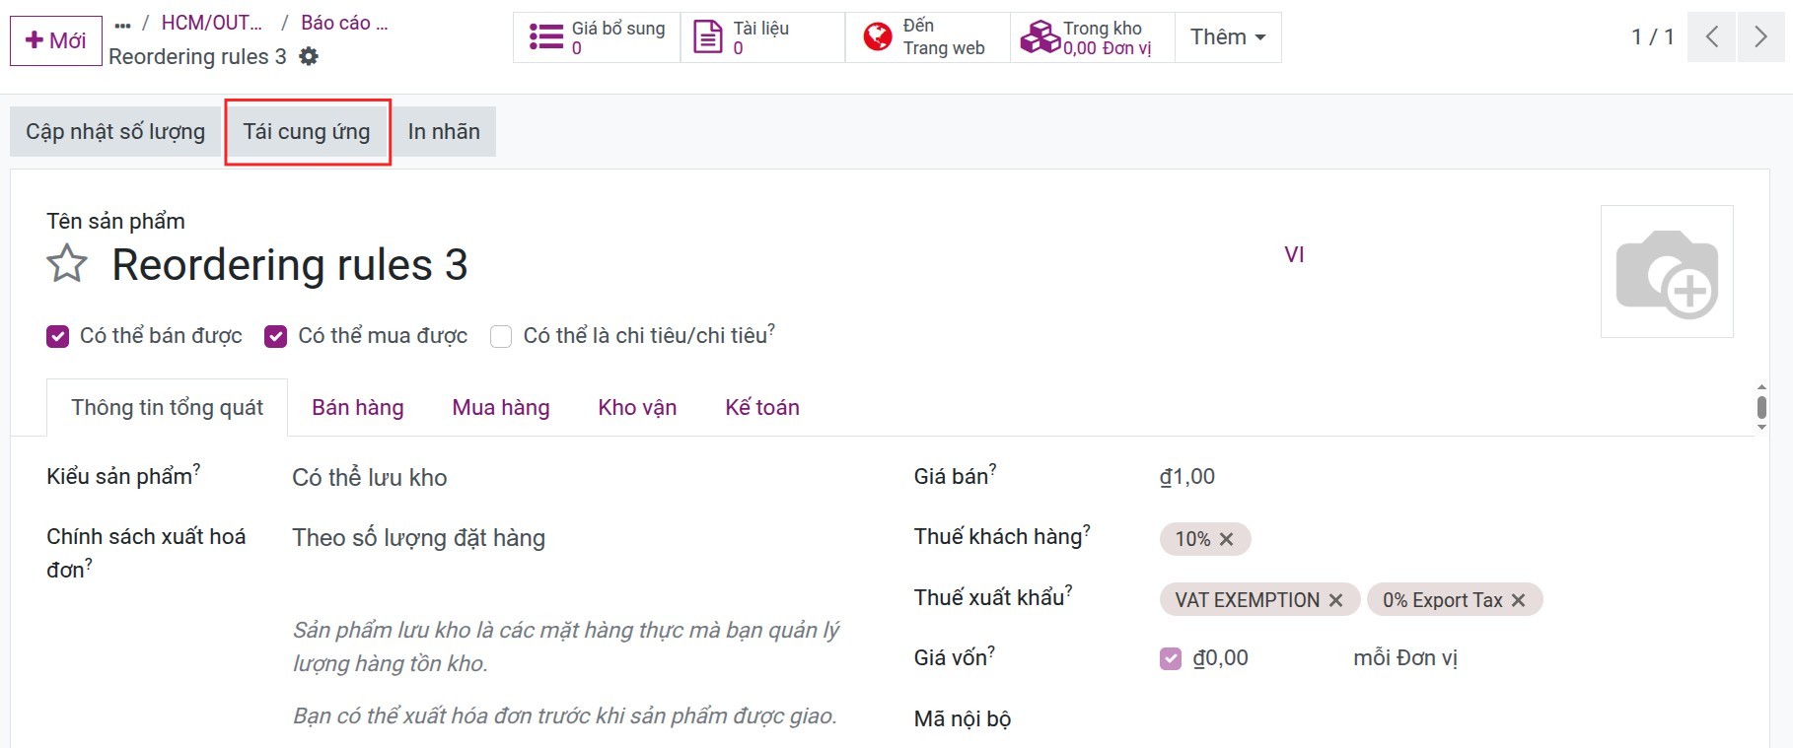Click the Giá bán help question mark
1793x748 pixels.
pyautogui.click(x=993, y=468)
